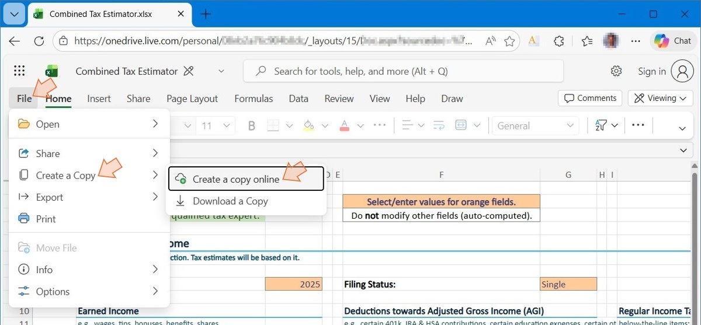701x325 pixels.
Task: Open the Microsoft 365 app launcher grid
Action: click(19, 71)
